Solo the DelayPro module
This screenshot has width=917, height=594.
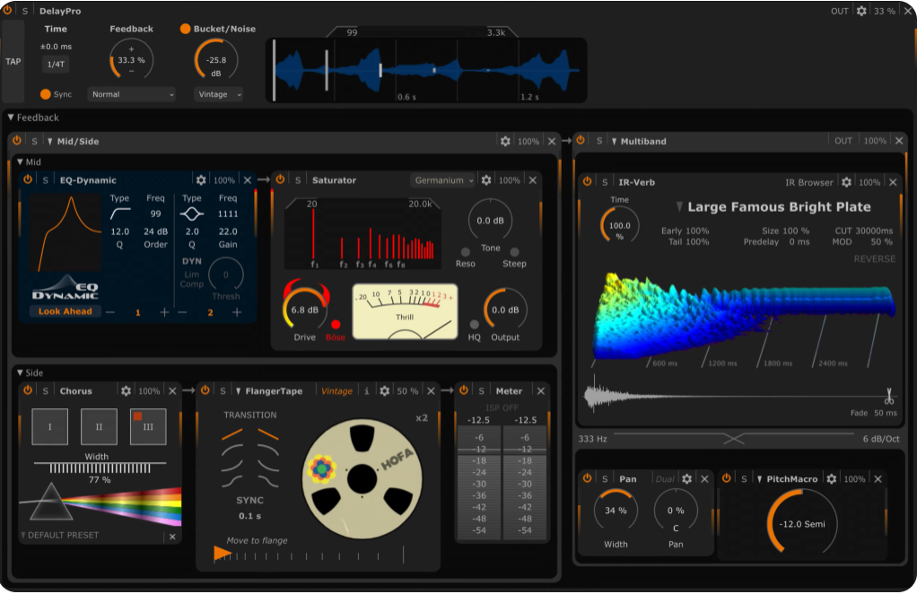click(25, 11)
